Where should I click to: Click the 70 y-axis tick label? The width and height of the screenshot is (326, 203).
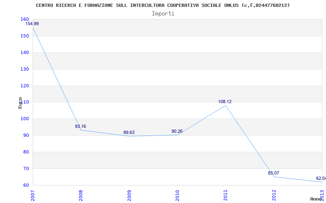click(26, 168)
